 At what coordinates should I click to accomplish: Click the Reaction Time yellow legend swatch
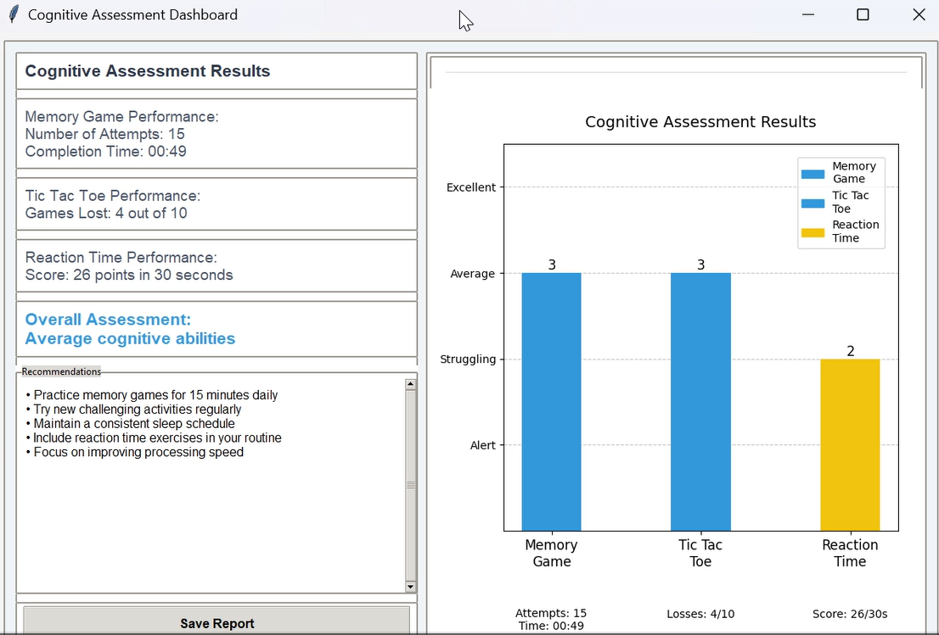(x=812, y=232)
